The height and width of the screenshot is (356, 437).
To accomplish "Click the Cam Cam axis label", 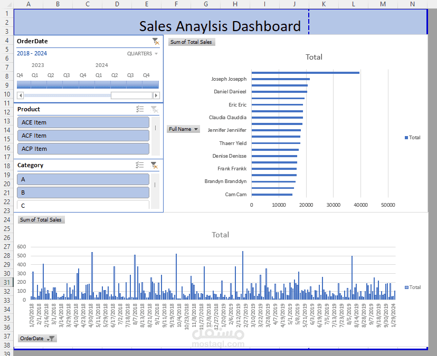I will [x=236, y=195].
